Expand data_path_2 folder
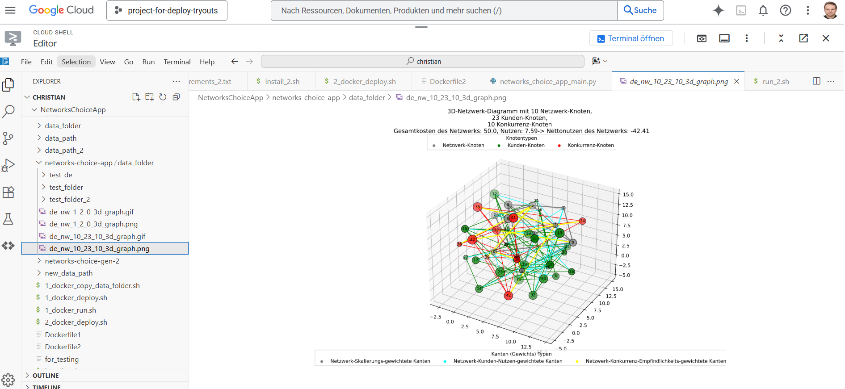845x389 pixels. 39,151
